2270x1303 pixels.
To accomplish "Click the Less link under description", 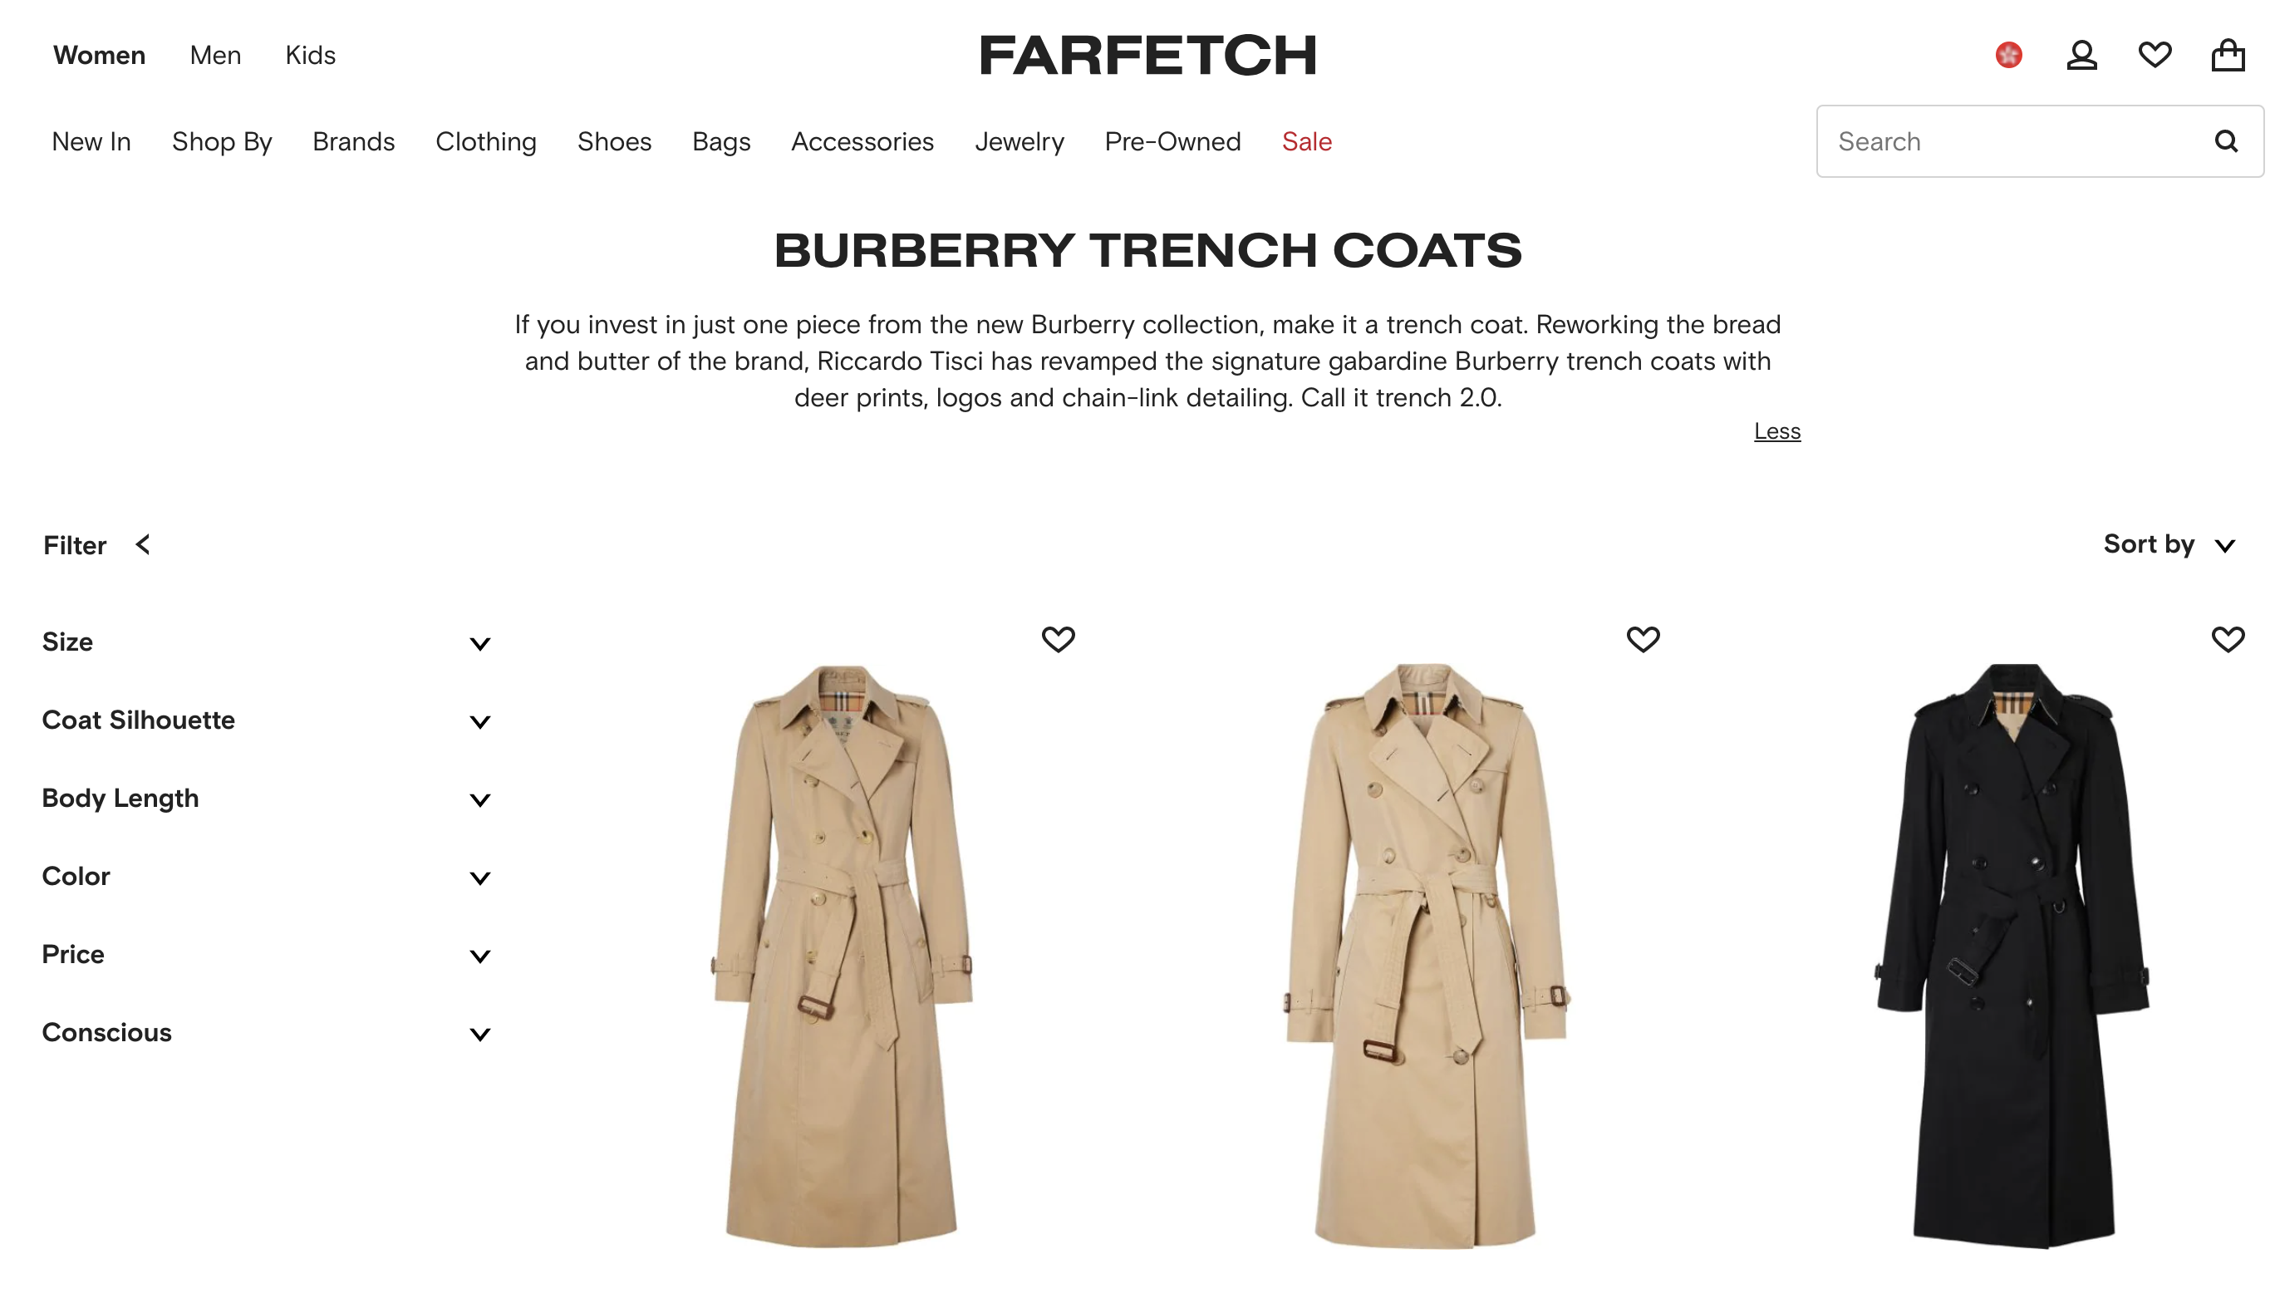I will 1776,431.
